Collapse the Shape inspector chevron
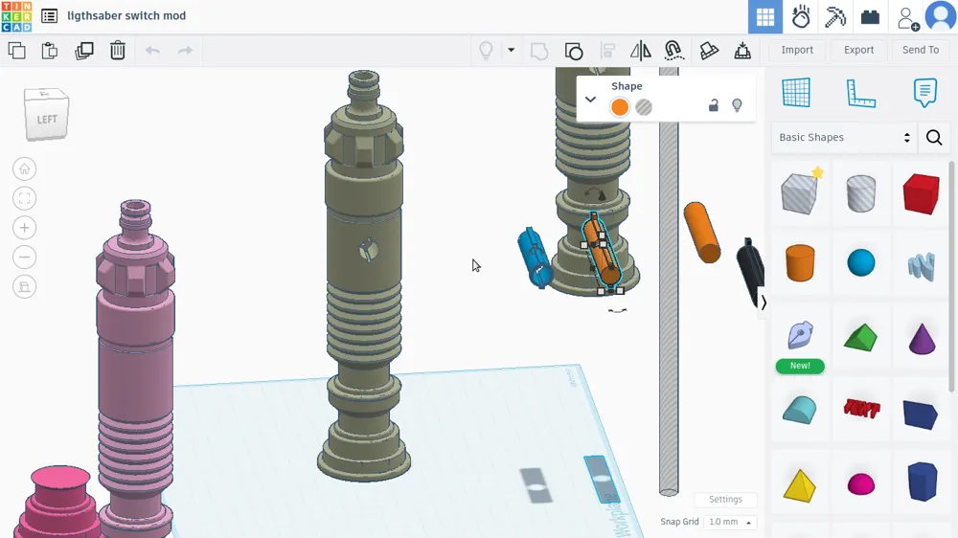This screenshot has height=538, width=958. point(590,99)
